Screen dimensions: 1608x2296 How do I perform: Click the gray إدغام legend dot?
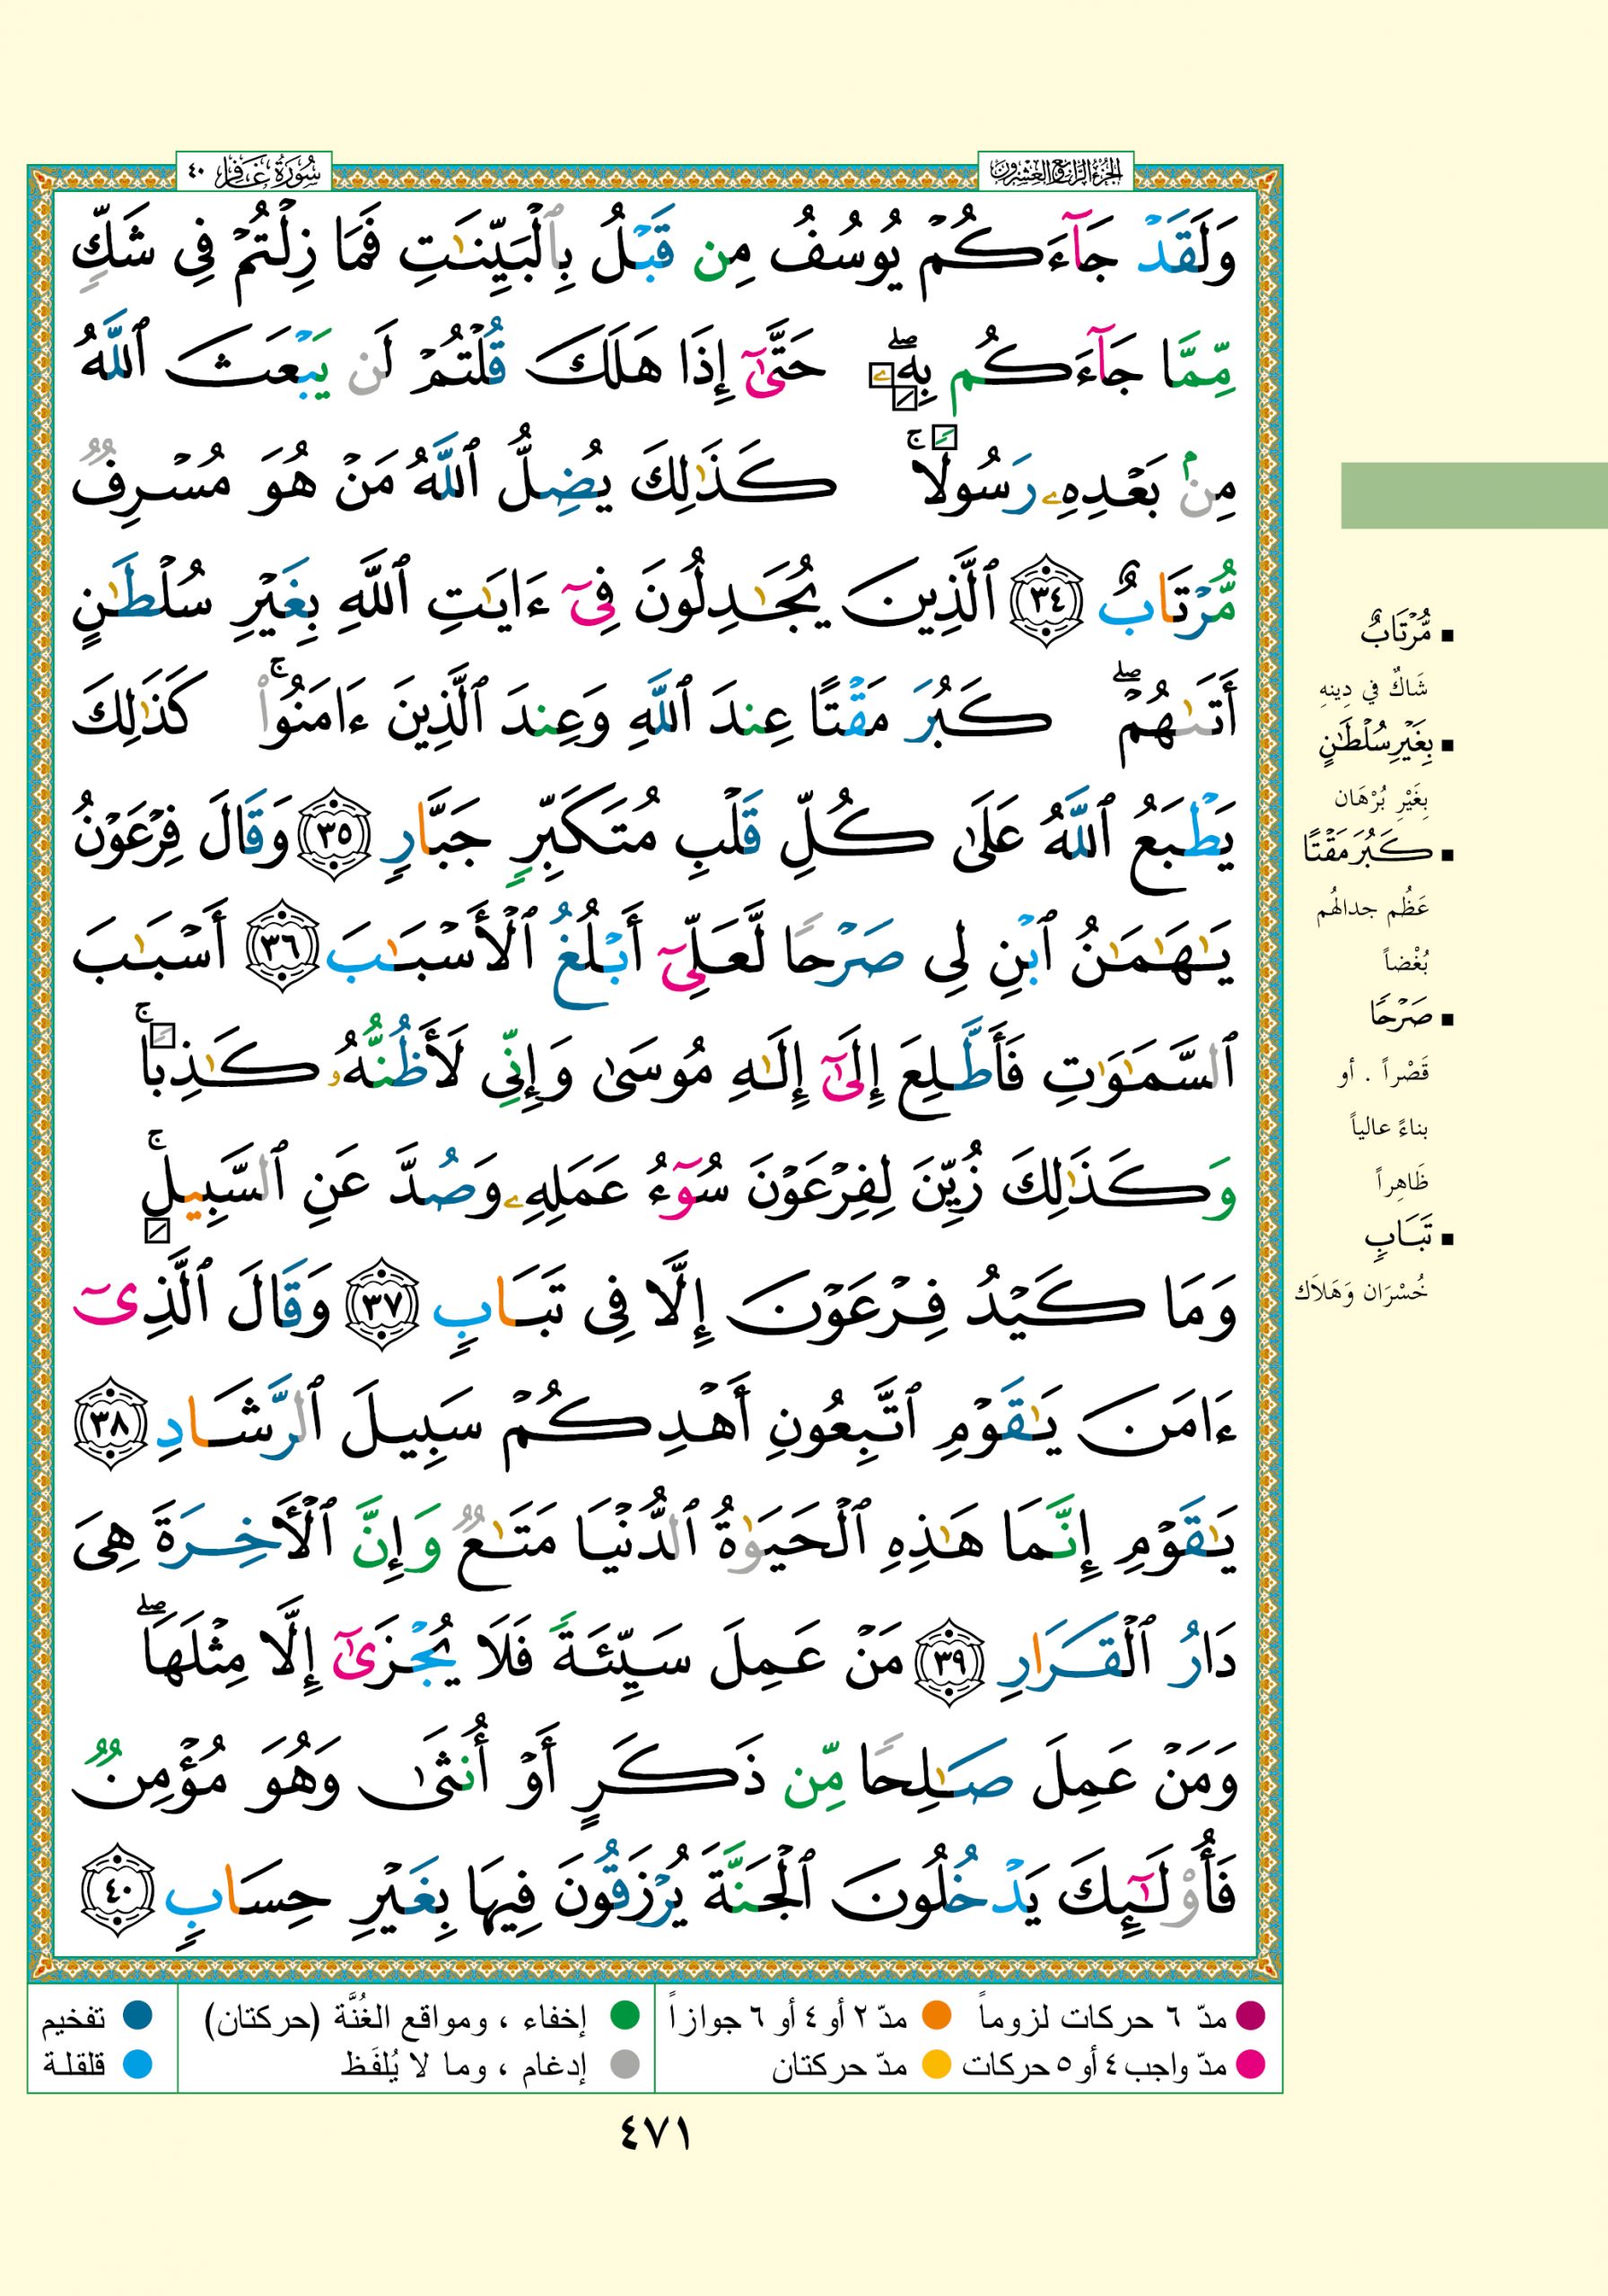[625, 2063]
